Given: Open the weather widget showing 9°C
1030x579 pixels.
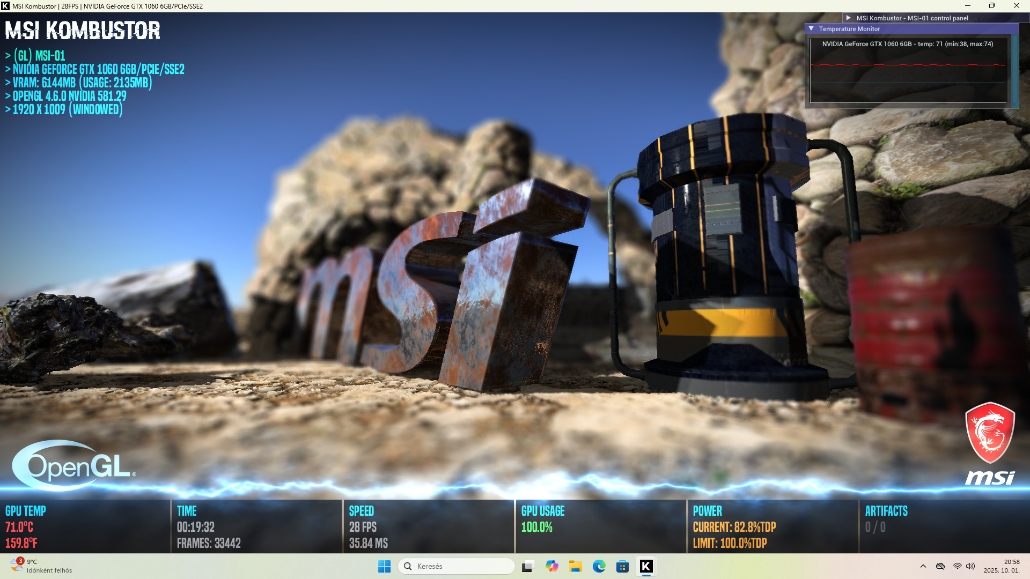Looking at the screenshot, I should (x=41, y=566).
